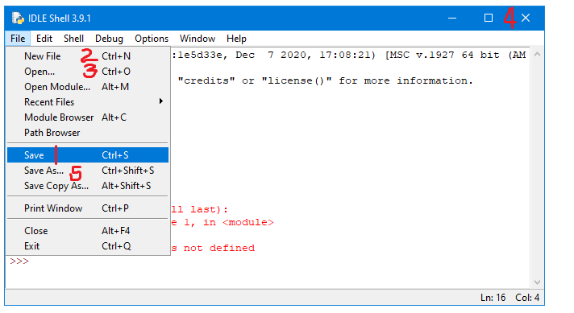The height and width of the screenshot is (313, 574).
Task: Open the Help menu
Action: [x=236, y=39]
